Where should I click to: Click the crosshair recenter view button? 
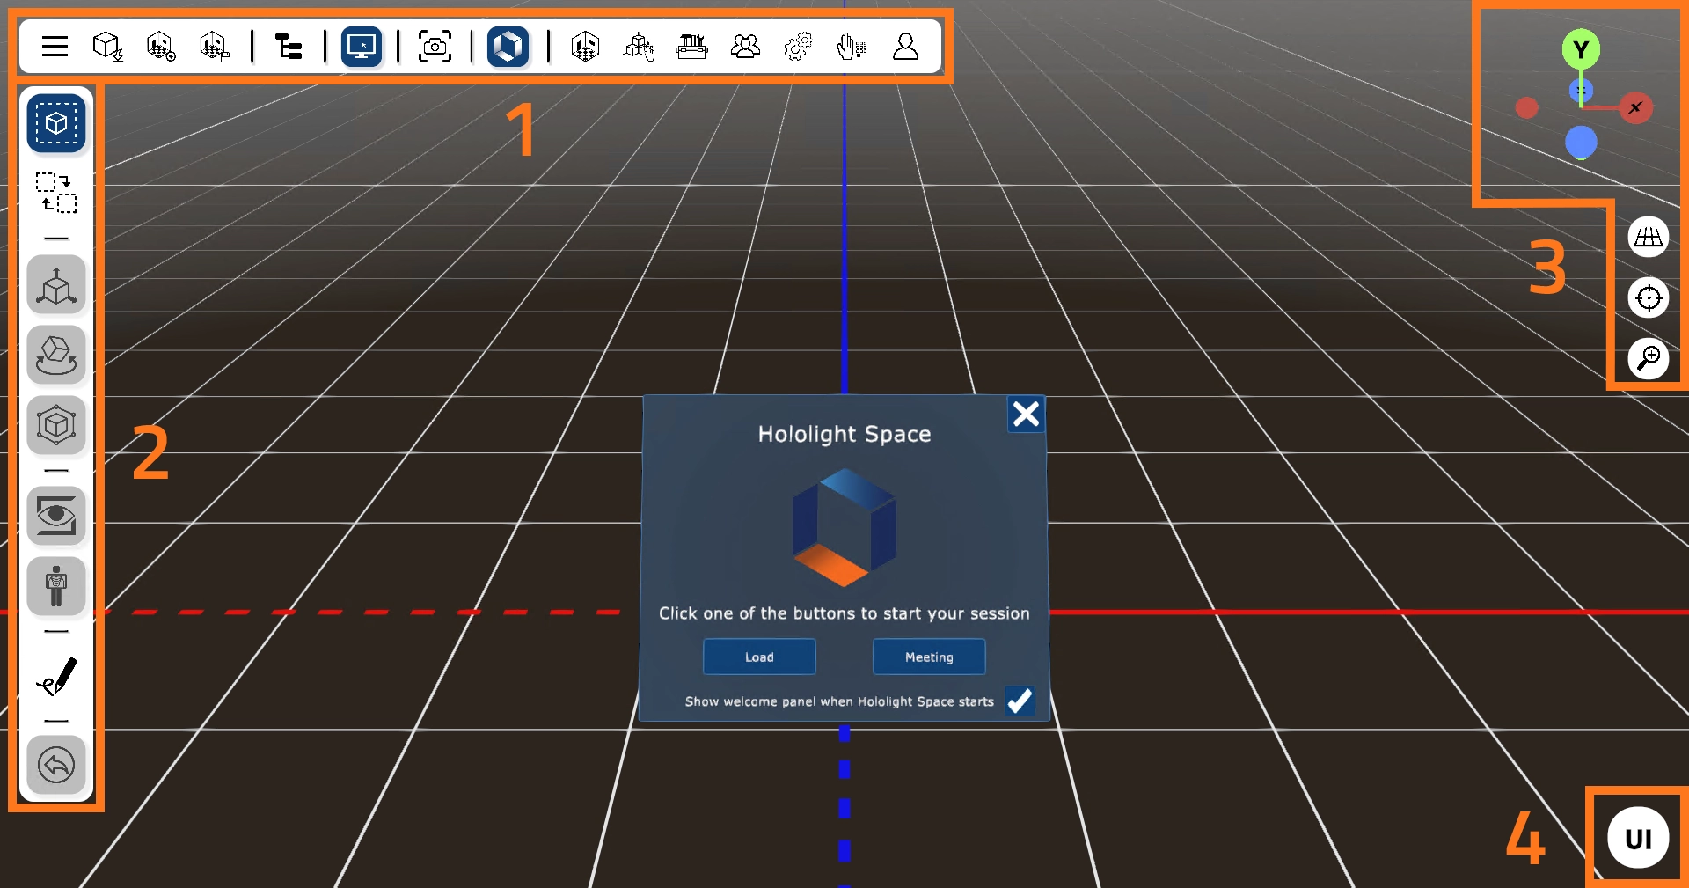coord(1649,297)
